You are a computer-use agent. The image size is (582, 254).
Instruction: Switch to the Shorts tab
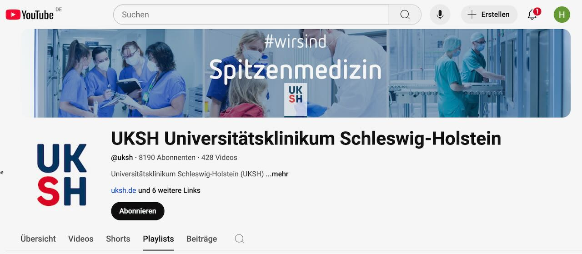(x=118, y=239)
